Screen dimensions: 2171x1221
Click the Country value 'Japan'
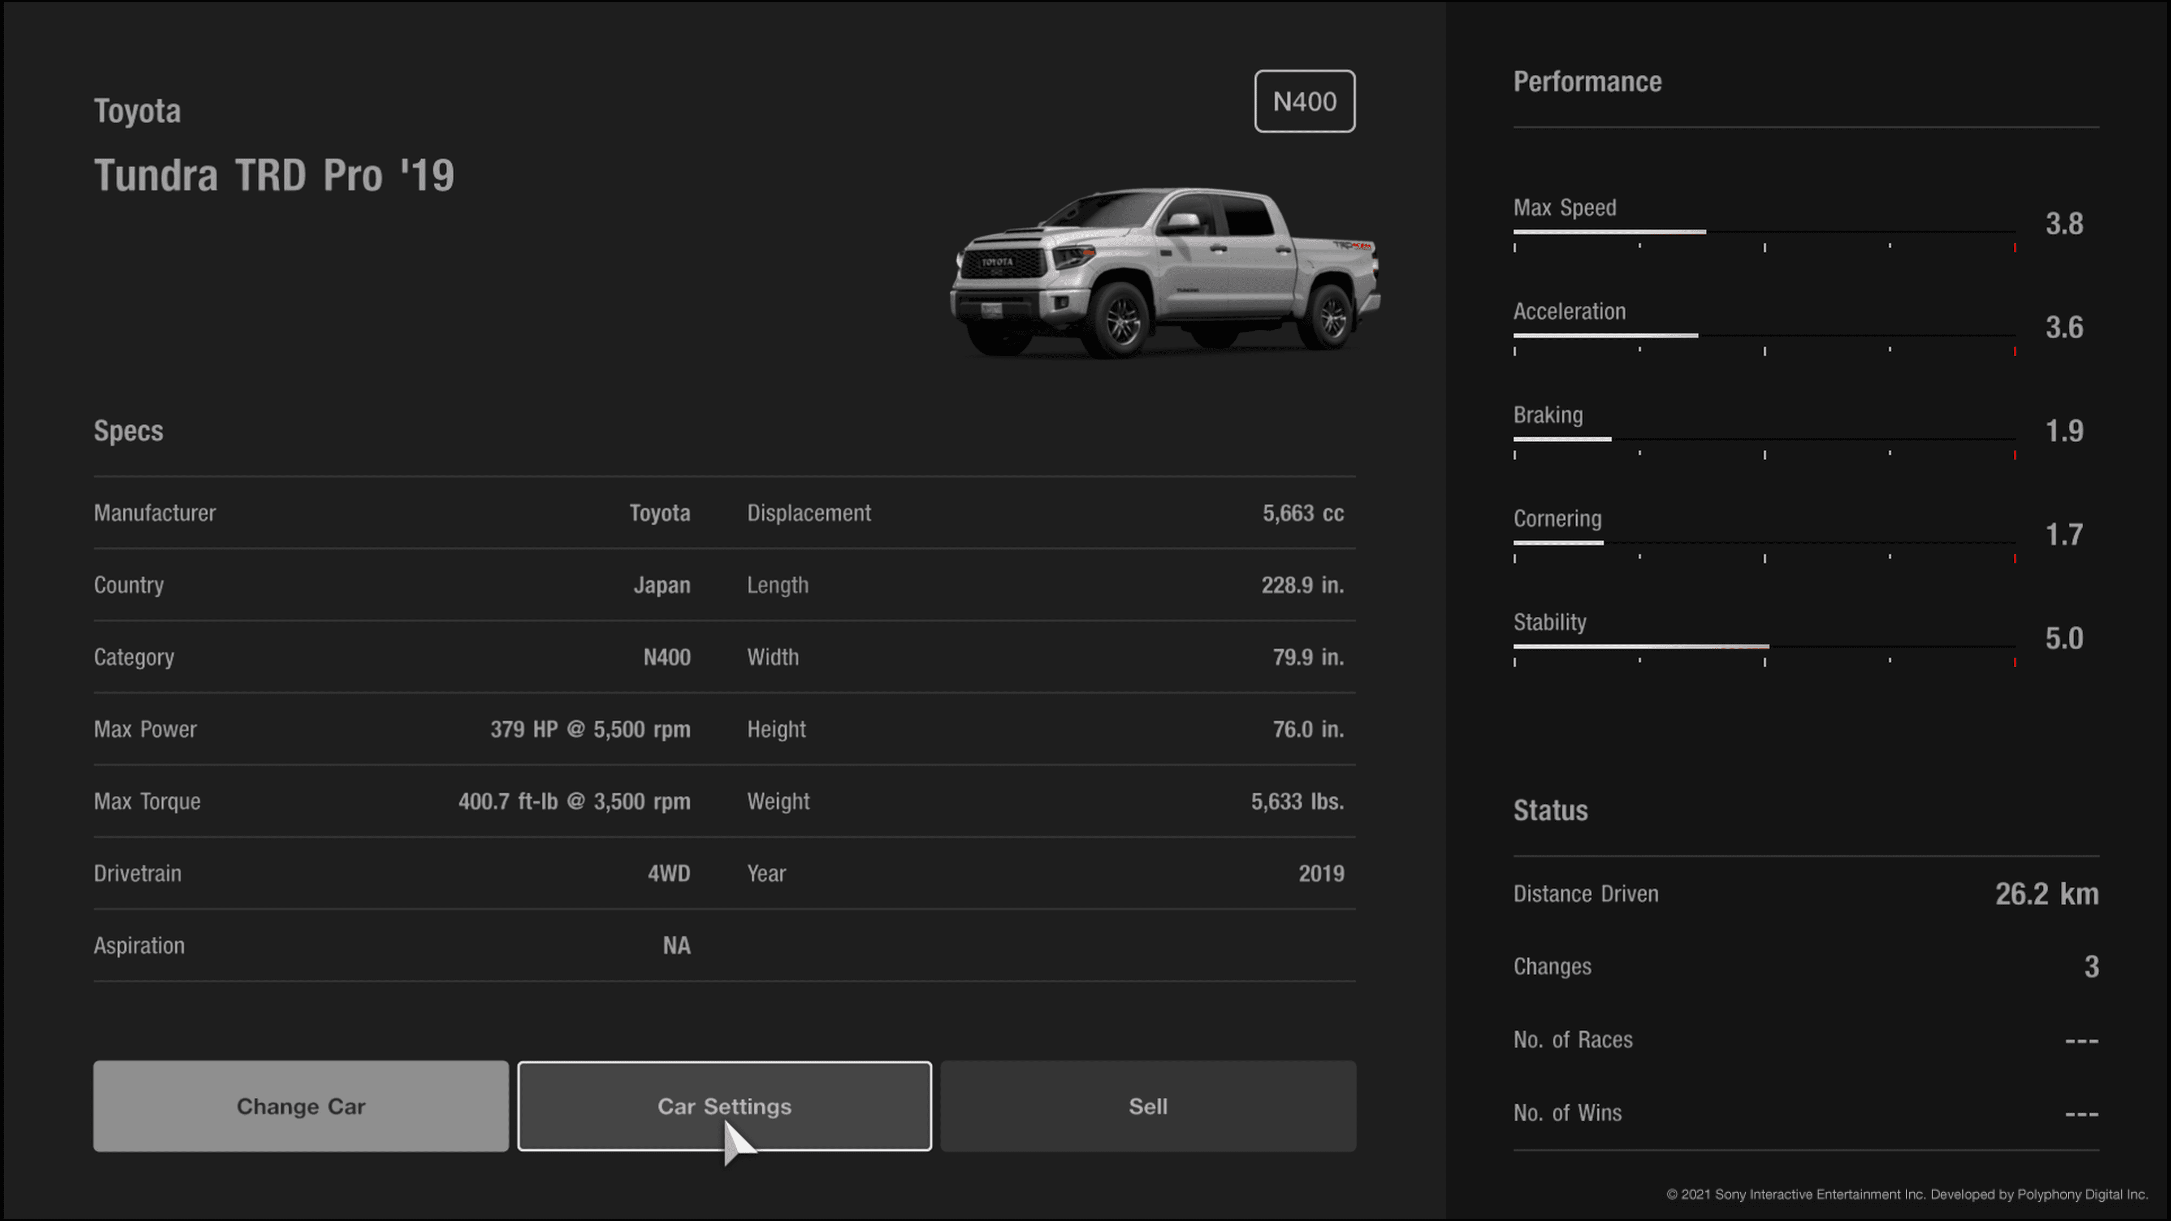[x=661, y=585]
